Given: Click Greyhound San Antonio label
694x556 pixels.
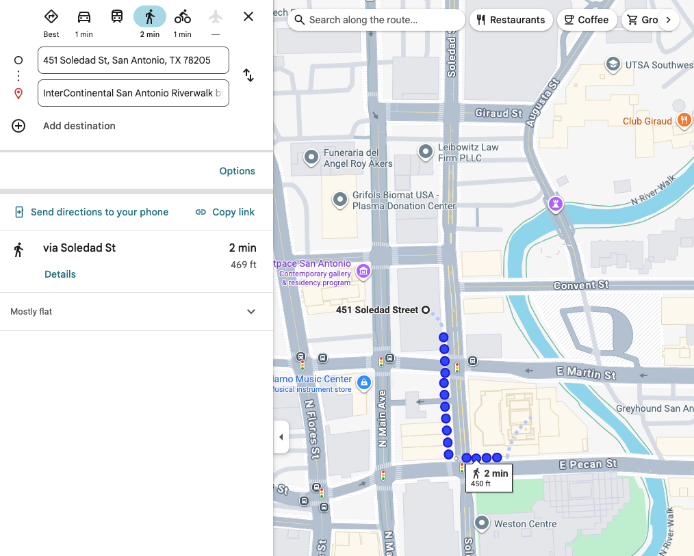Looking at the screenshot, I should (654, 408).
